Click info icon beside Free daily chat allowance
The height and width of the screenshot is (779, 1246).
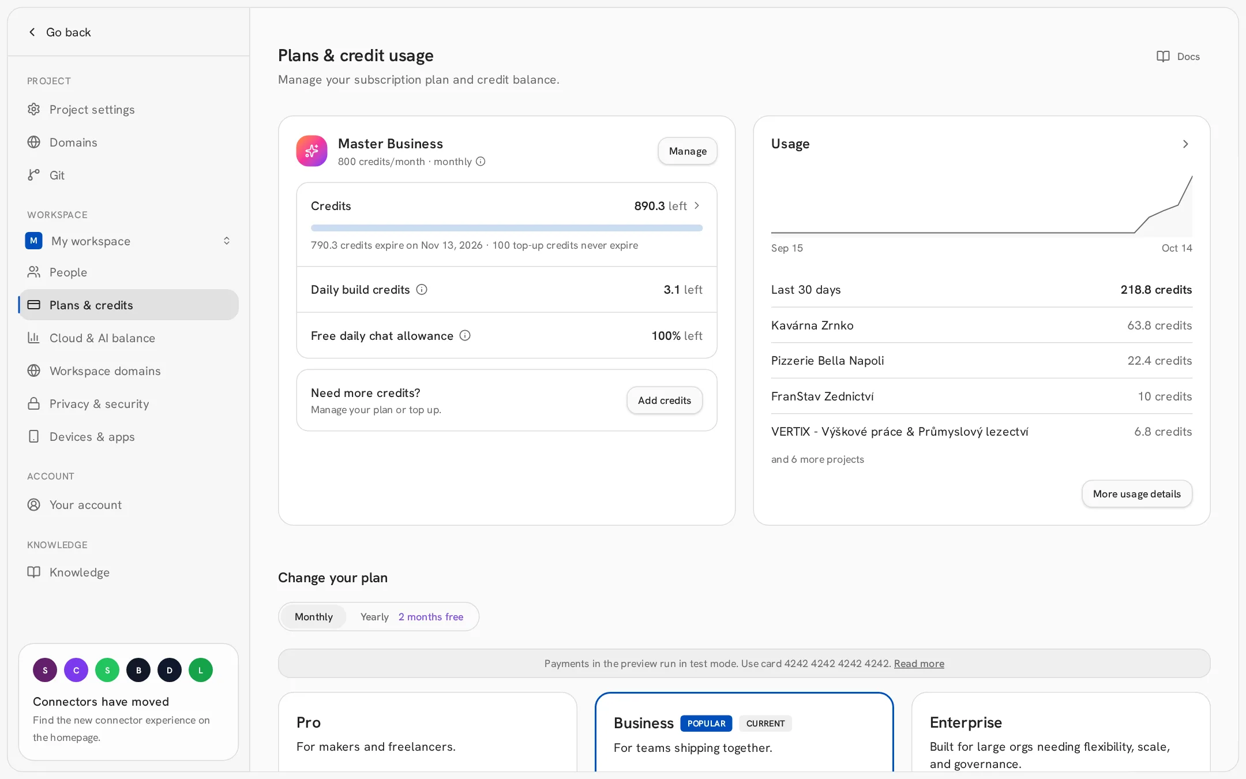465,335
